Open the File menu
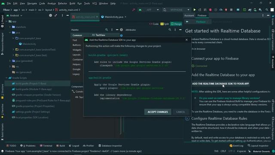 9,3
